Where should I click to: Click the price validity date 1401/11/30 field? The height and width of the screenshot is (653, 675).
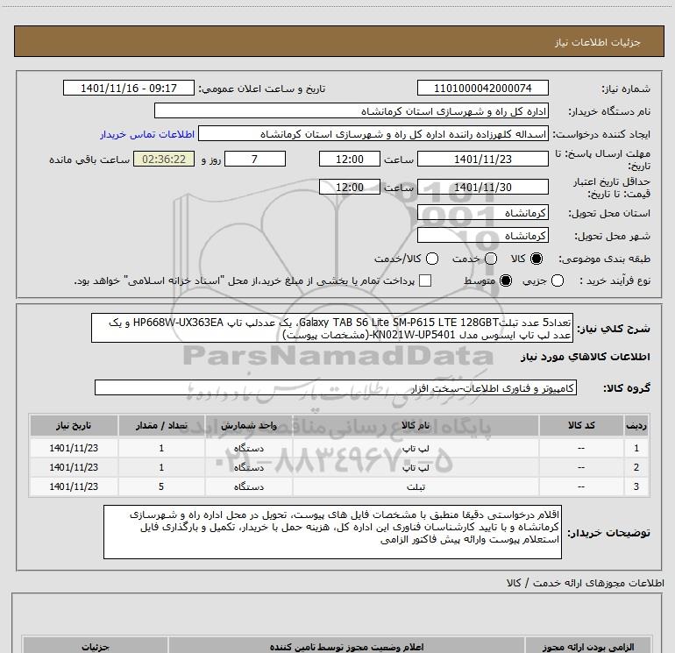(x=482, y=187)
